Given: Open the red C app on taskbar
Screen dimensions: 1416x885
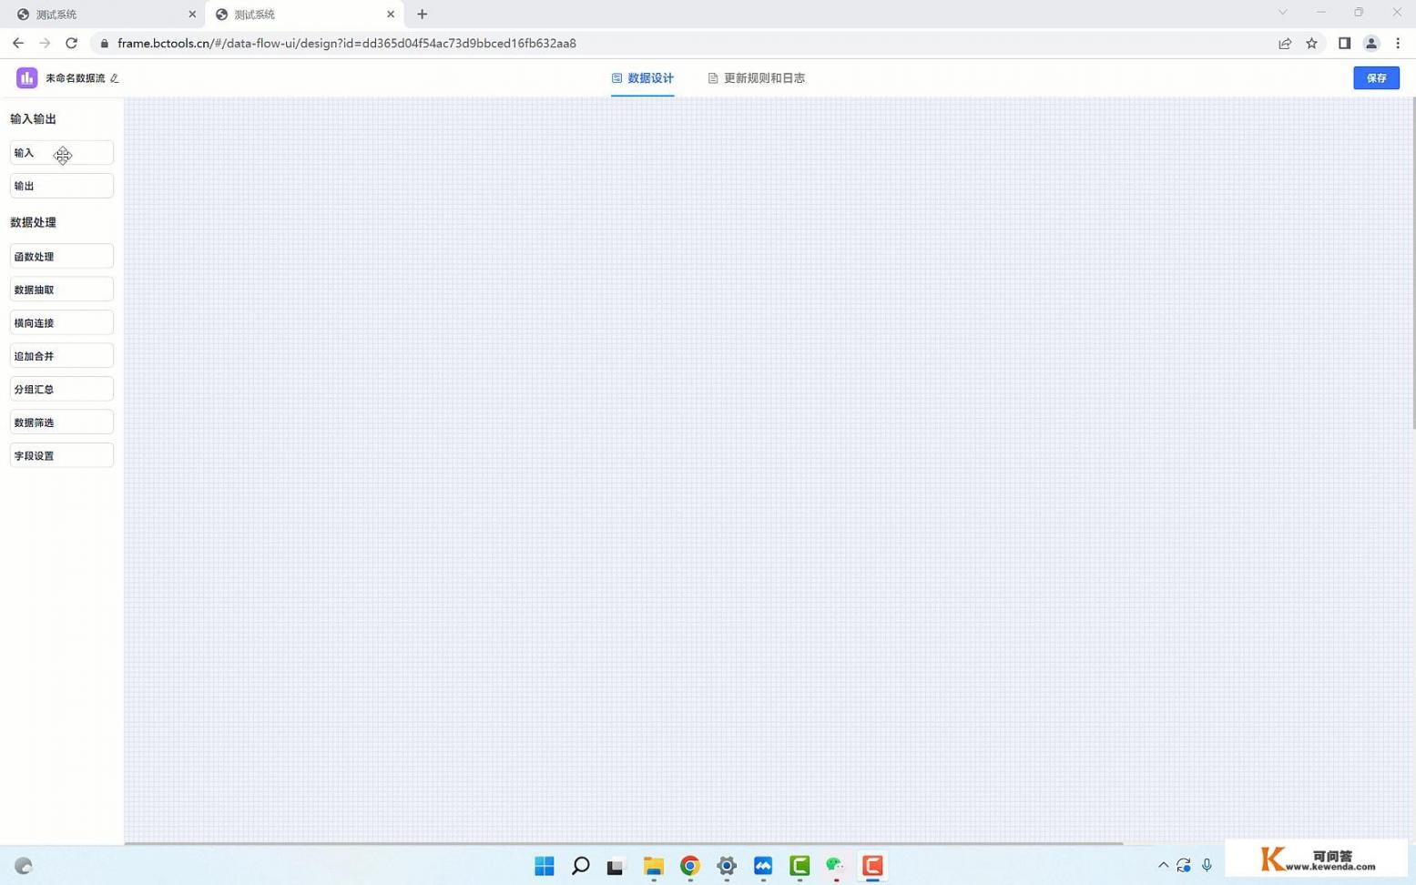Looking at the screenshot, I should [872, 866].
